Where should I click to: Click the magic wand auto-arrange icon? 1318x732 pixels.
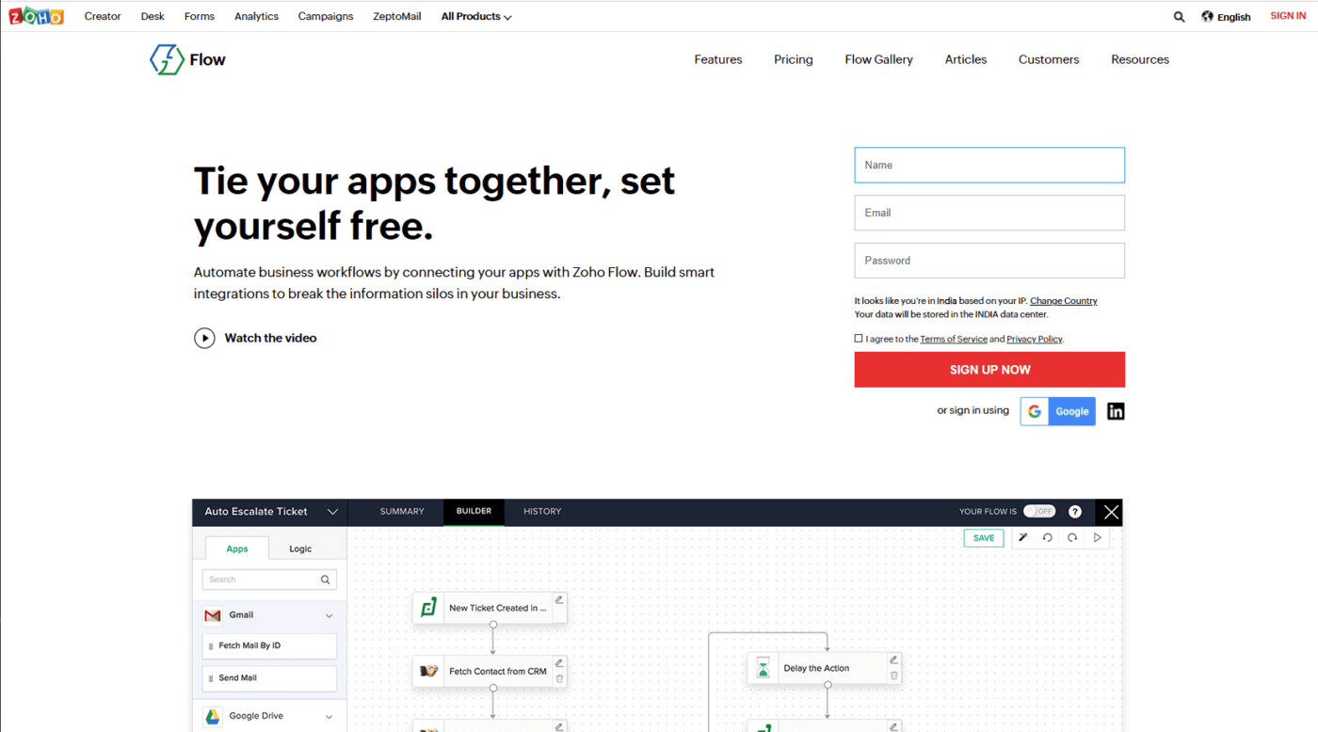1022,538
